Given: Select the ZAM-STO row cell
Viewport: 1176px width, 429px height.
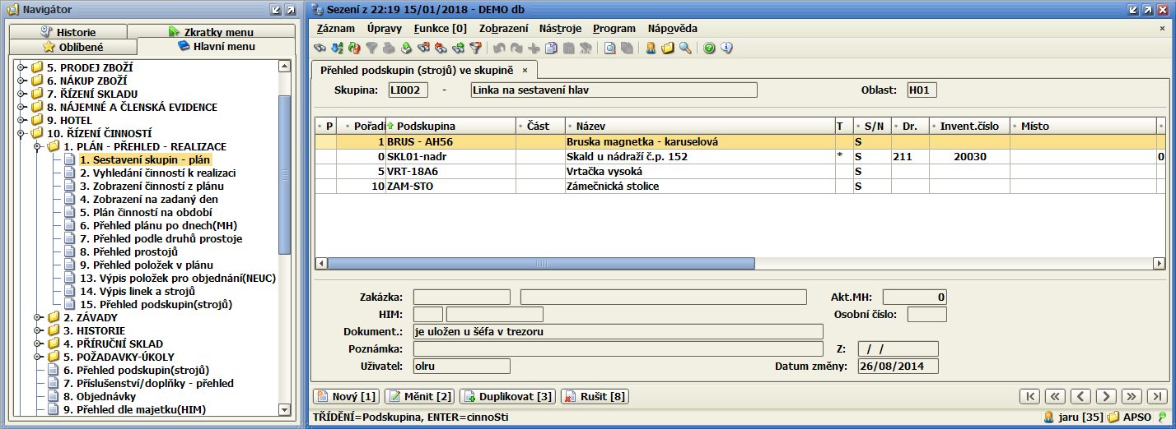Looking at the screenshot, I should click(450, 186).
